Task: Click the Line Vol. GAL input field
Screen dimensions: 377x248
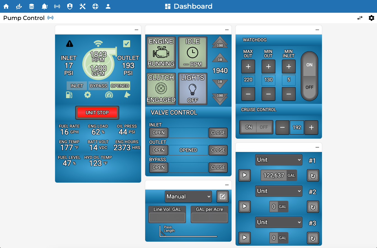Action: (x=167, y=217)
